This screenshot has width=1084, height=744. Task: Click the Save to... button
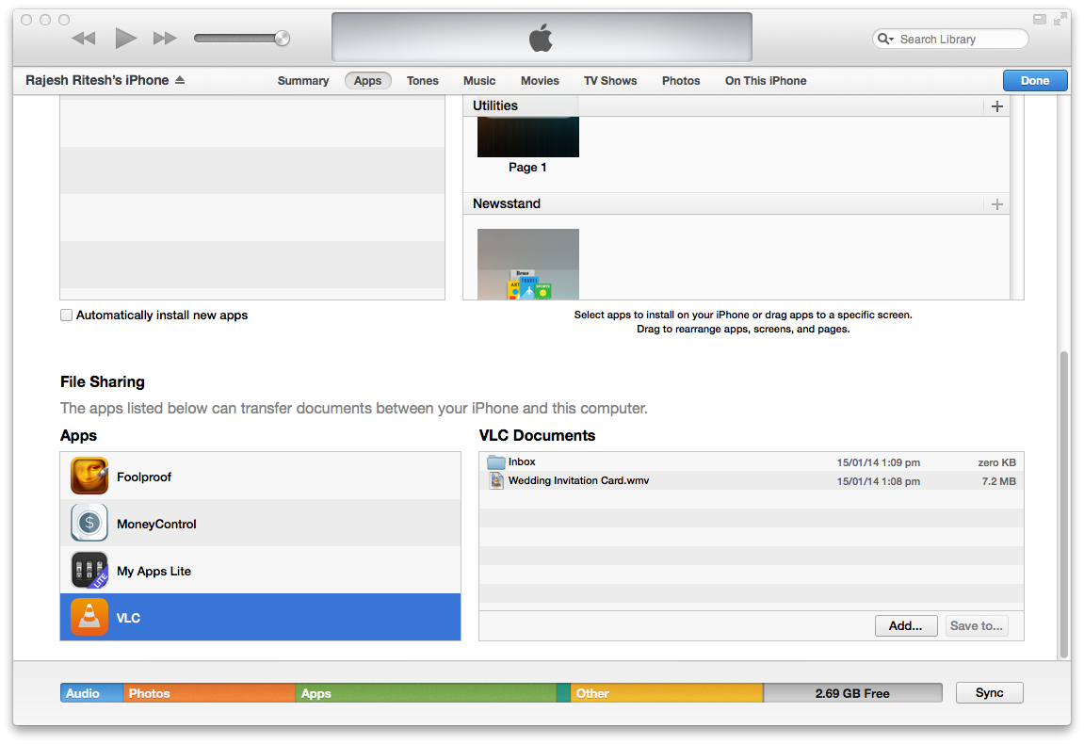[x=976, y=625]
